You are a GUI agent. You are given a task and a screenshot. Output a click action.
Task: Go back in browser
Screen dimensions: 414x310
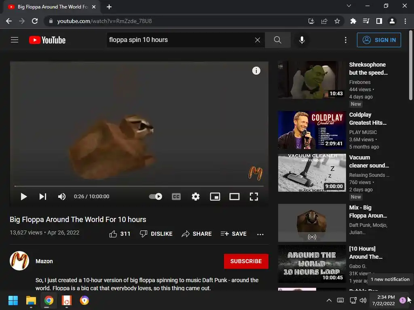click(x=9, y=21)
